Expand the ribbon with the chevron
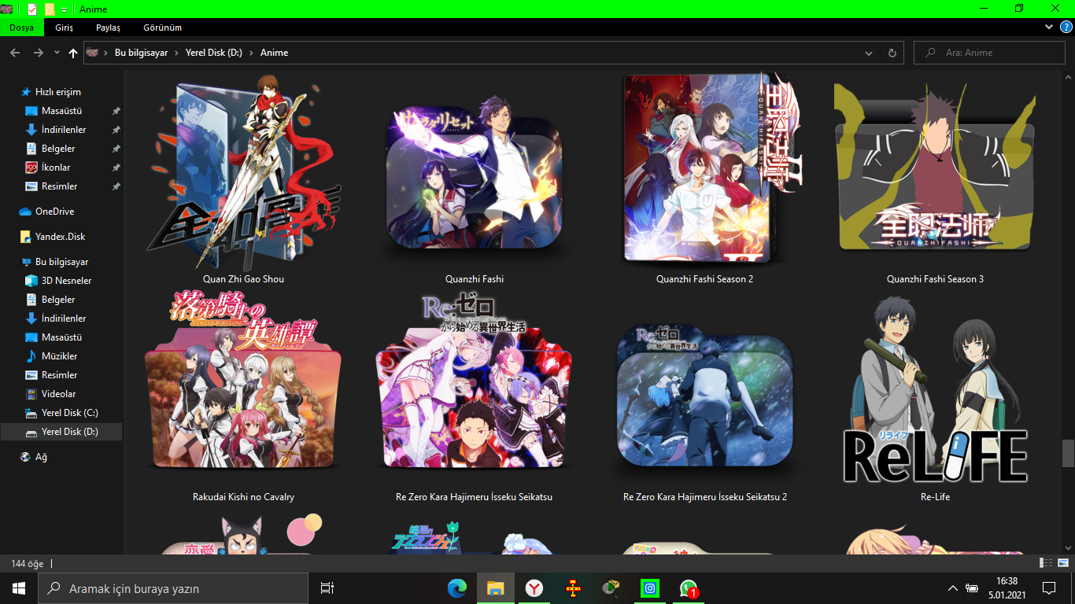Viewport: 1075px width, 604px height. 1049,27
